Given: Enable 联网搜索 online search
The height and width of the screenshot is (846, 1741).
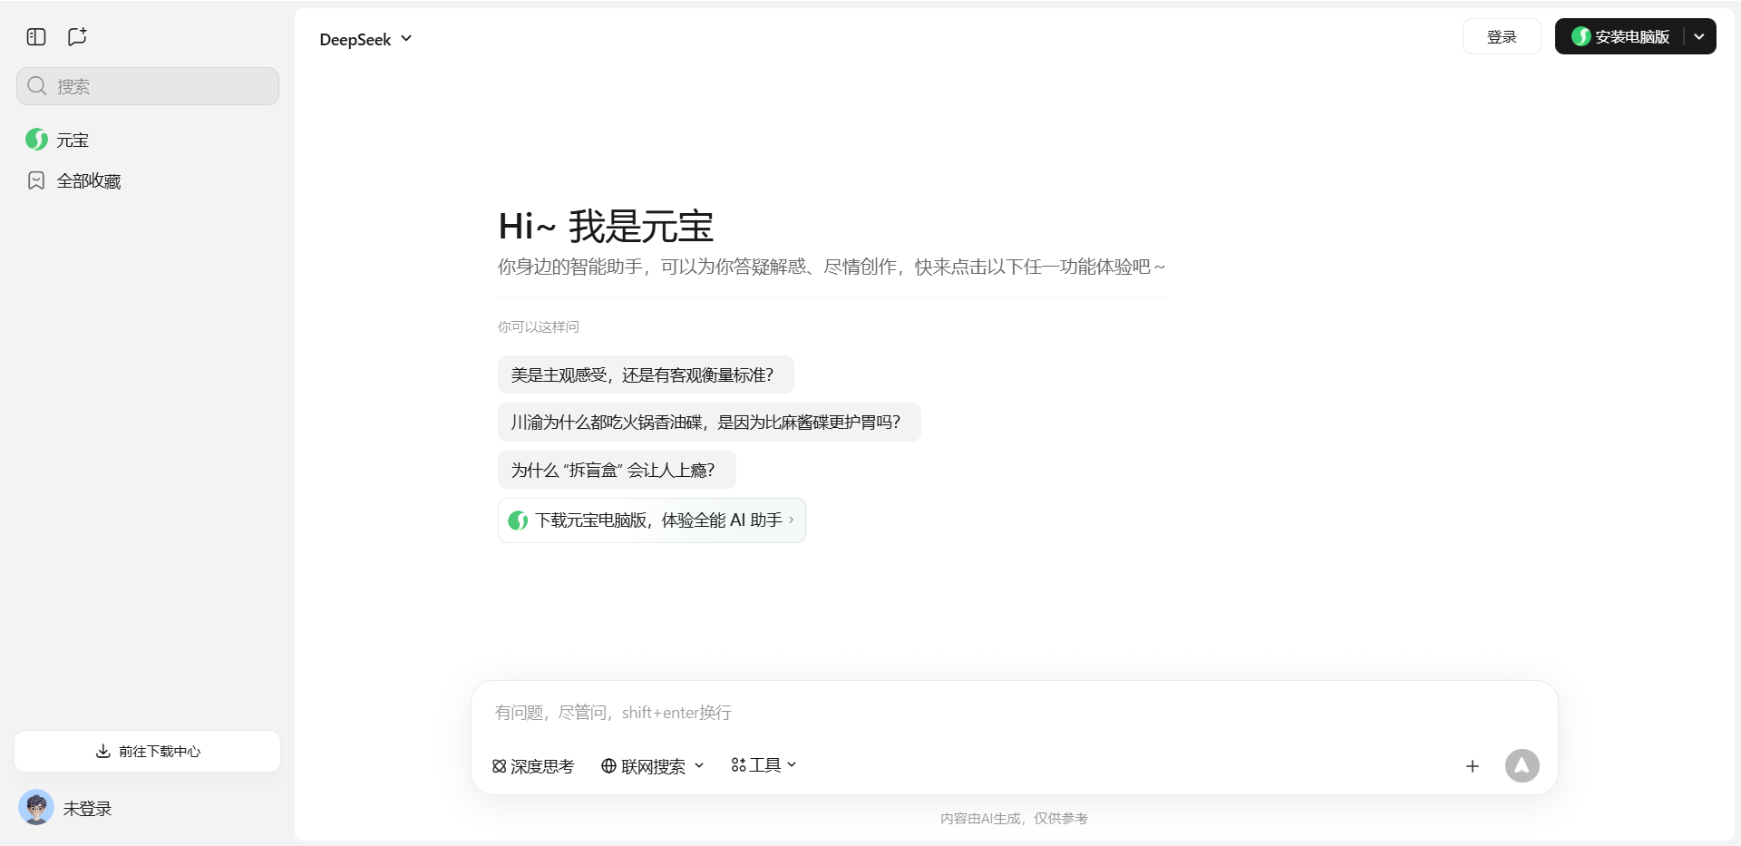Looking at the screenshot, I should pyautogui.click(x=651, y=766).
